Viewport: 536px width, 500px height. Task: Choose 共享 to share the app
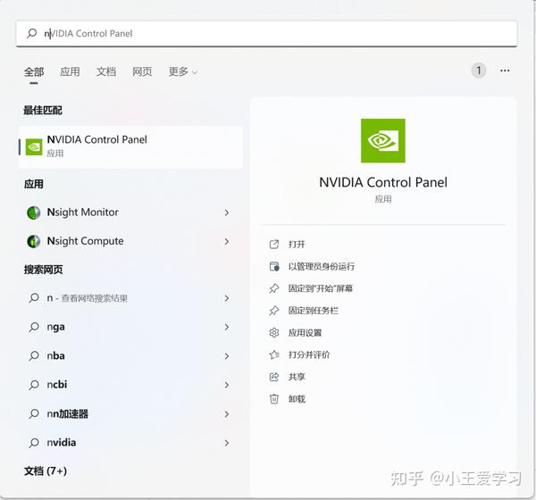(x=297, y=377)
